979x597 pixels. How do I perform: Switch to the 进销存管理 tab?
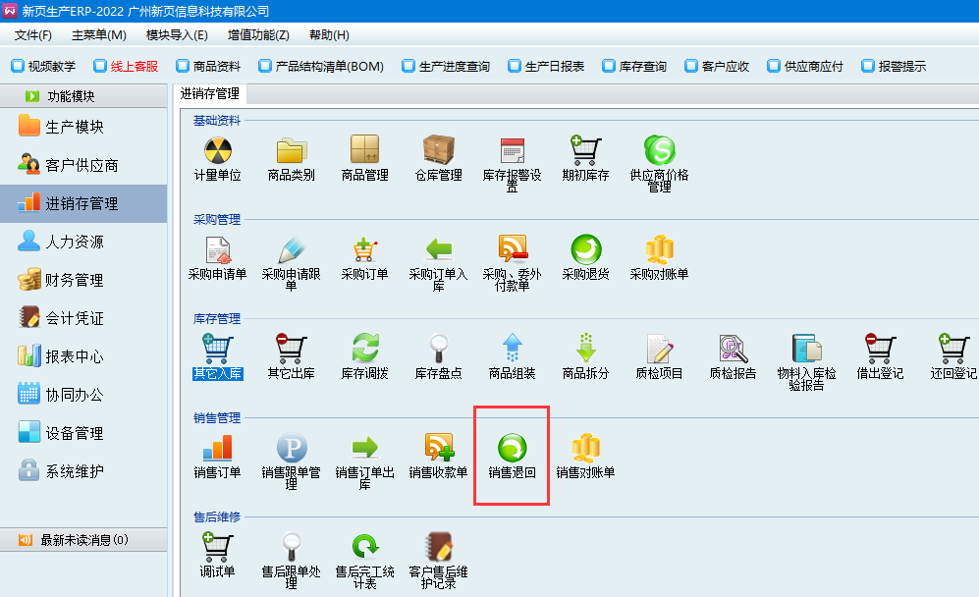click(210, 94)
